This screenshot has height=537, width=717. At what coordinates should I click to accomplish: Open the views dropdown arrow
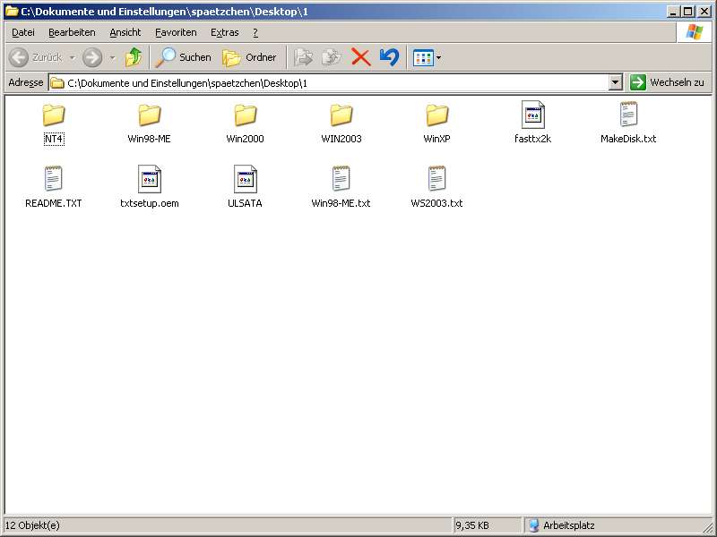439,58
